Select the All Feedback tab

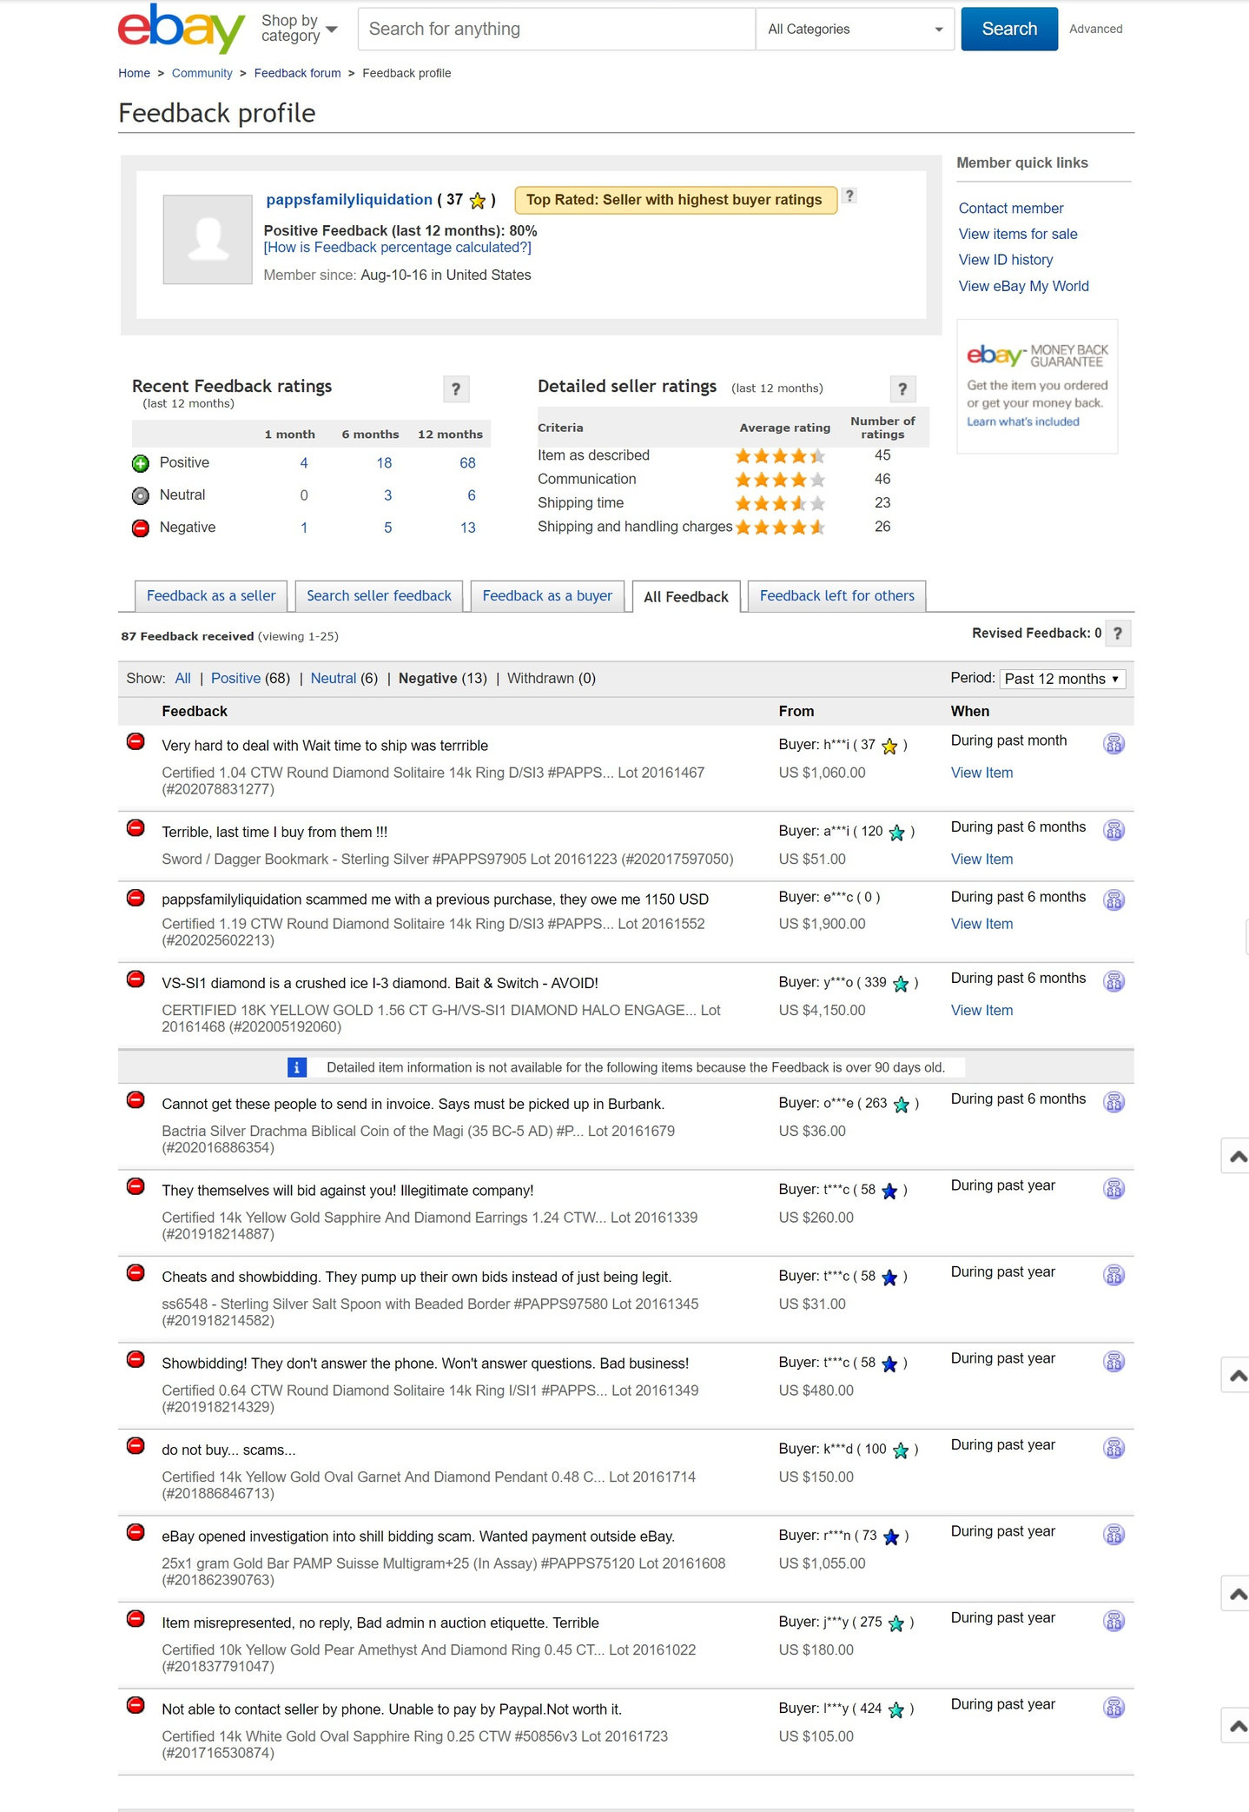point(686,597)
